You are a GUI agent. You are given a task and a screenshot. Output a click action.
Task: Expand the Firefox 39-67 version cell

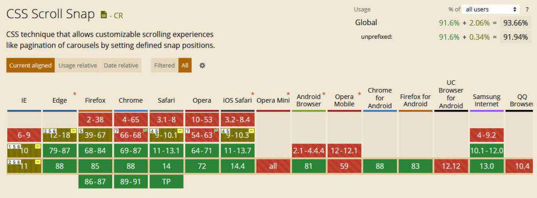pyautogui.click(x=95, y=135)
